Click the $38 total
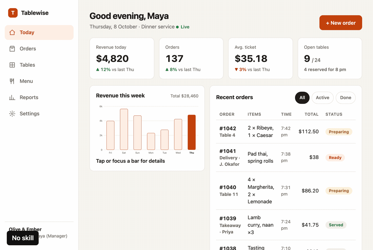373x250 pixels. click(314, 157)
